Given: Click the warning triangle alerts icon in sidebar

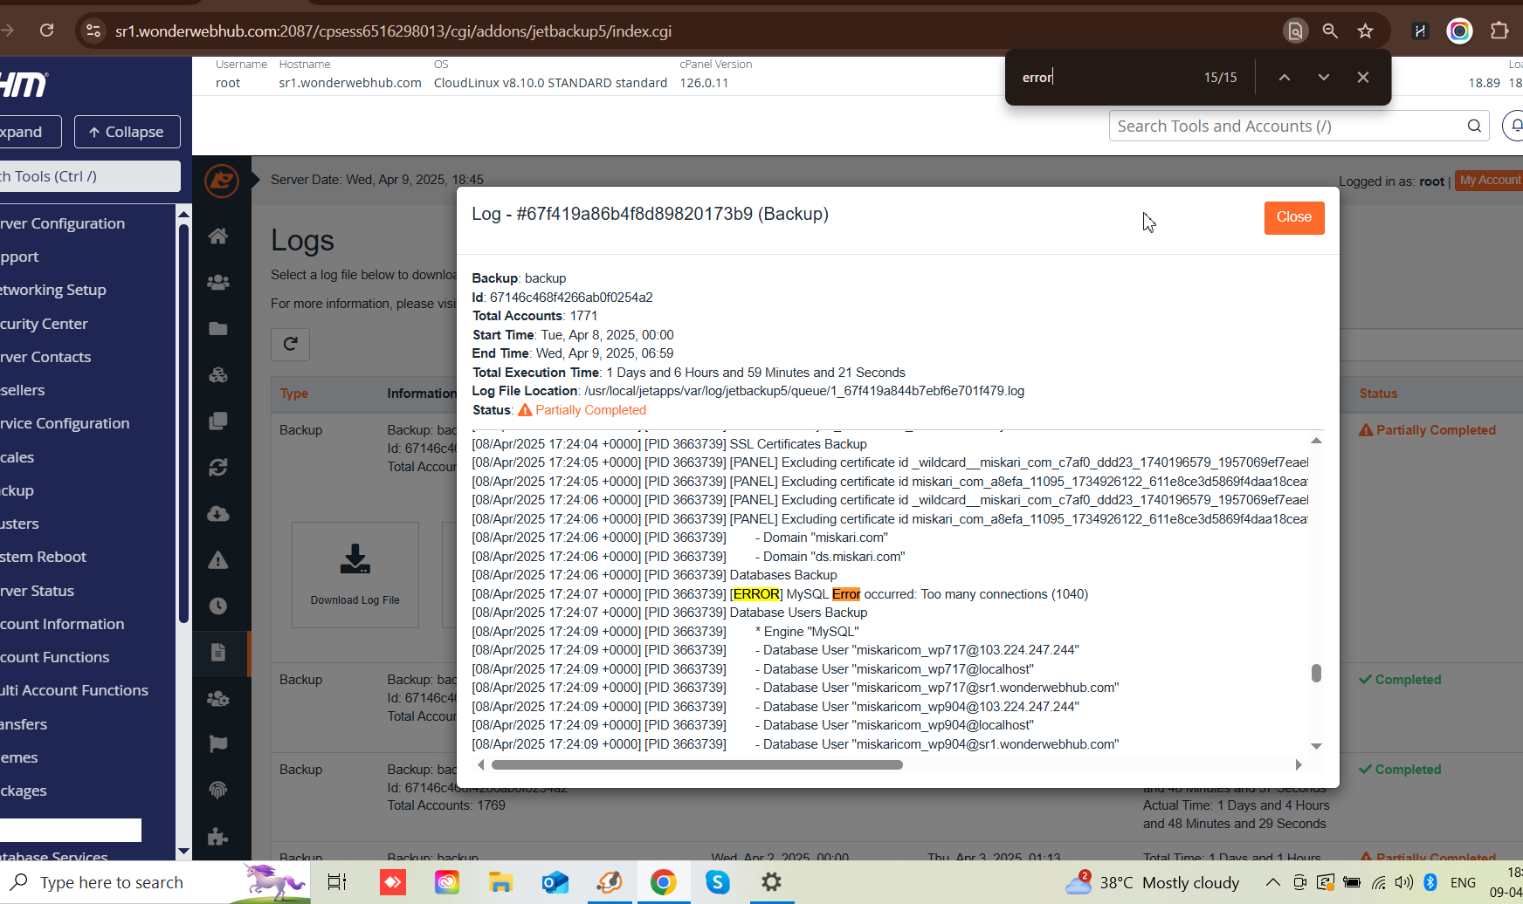Looking at the screenshot, I should pyautogui.click(x=218, y=560).
